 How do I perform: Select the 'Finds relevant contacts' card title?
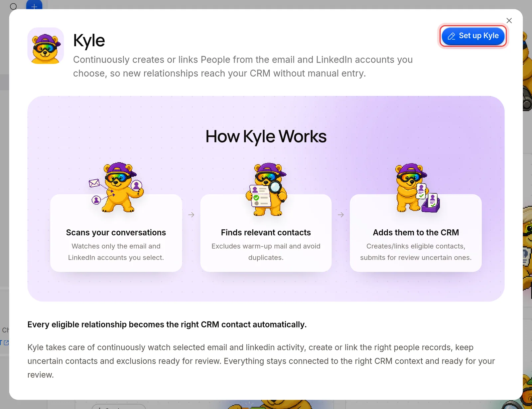(266, 232)
